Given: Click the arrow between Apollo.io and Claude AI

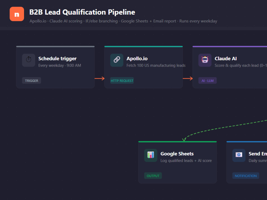Looking at the screenshot, I should point(188,78).
